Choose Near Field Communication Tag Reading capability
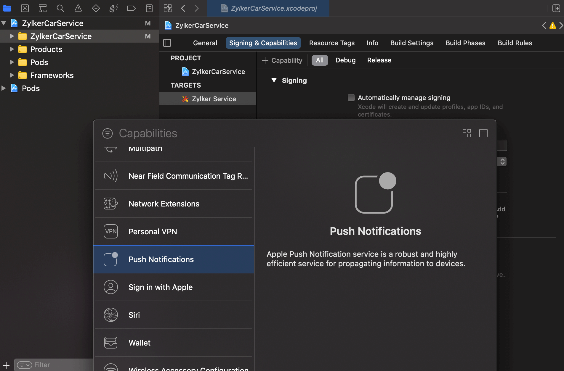The height and width of the screenshot is (371, 564). (x=174, y=176)
